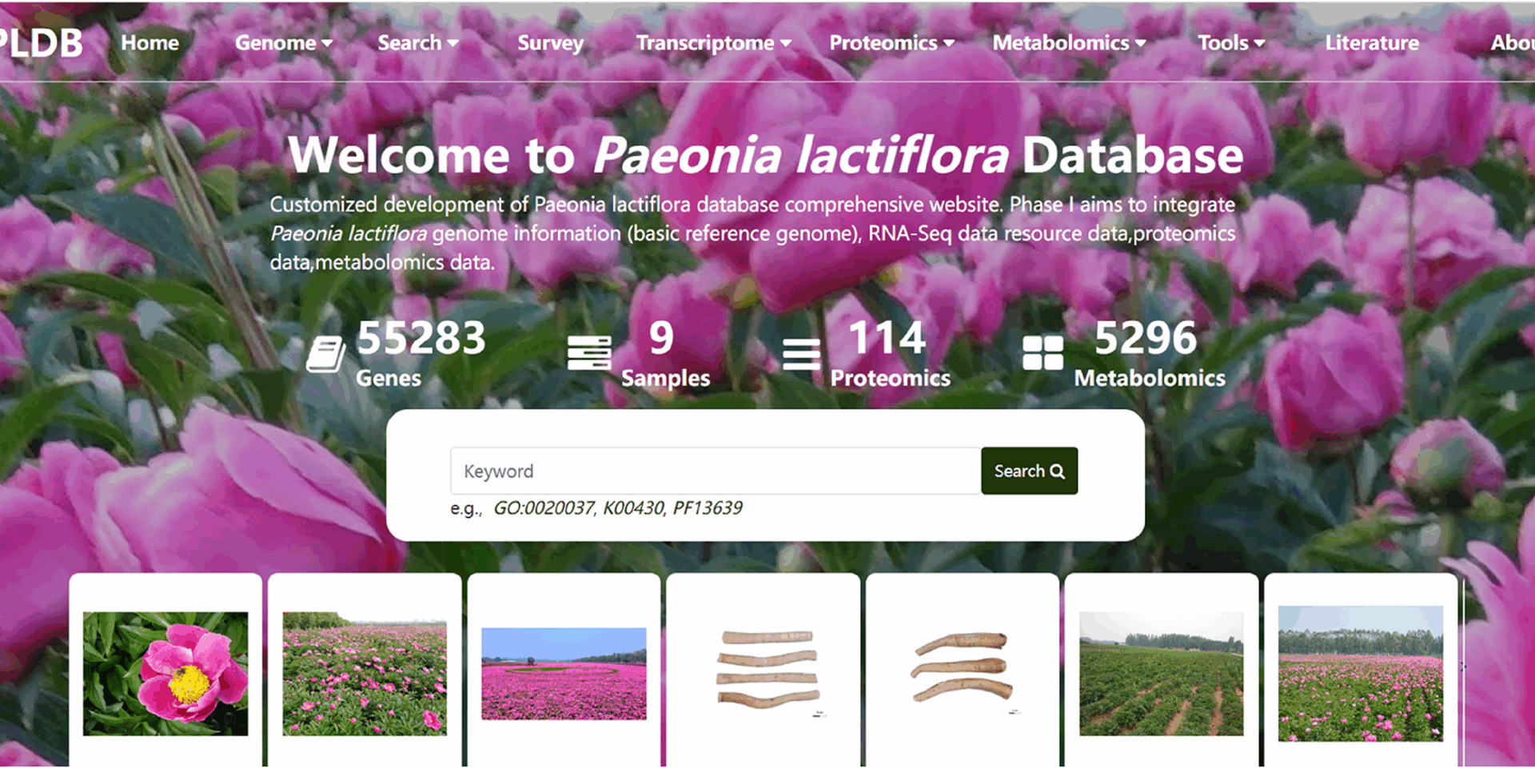Screen dimensions: 1535x768
Task: Navigate to the Literature page
Action: click(x=1371, y=43)
